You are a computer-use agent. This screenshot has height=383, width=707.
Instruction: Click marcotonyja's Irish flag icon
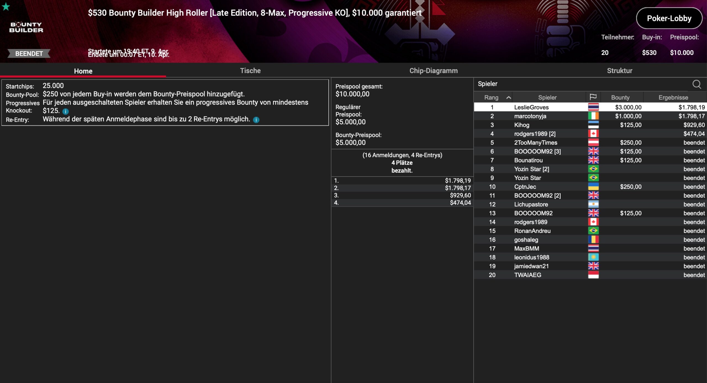tap(593, 116)
